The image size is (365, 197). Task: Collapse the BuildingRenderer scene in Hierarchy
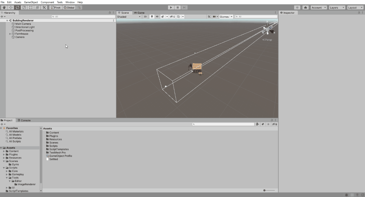7,20
